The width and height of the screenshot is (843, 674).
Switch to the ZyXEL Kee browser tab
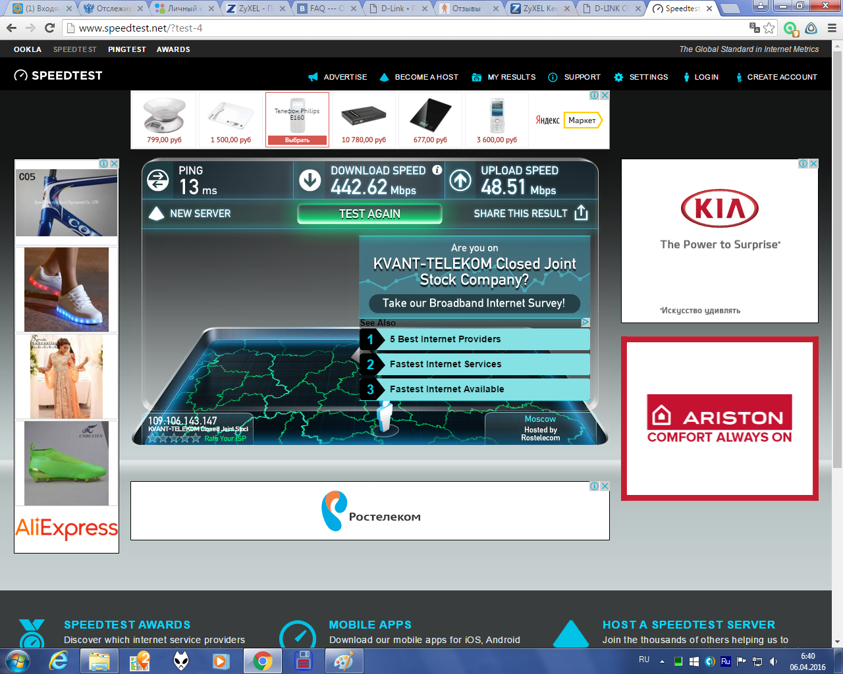[x=540, y=9]
